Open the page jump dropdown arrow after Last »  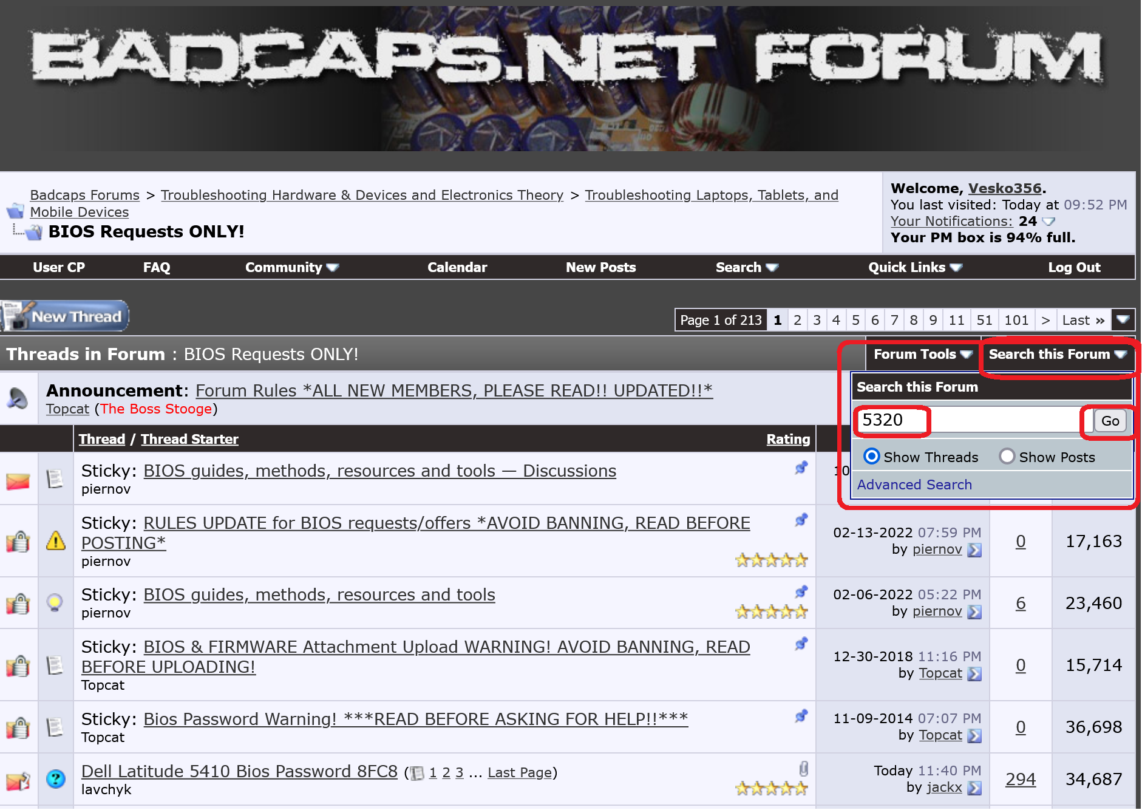click(1123, 319)
